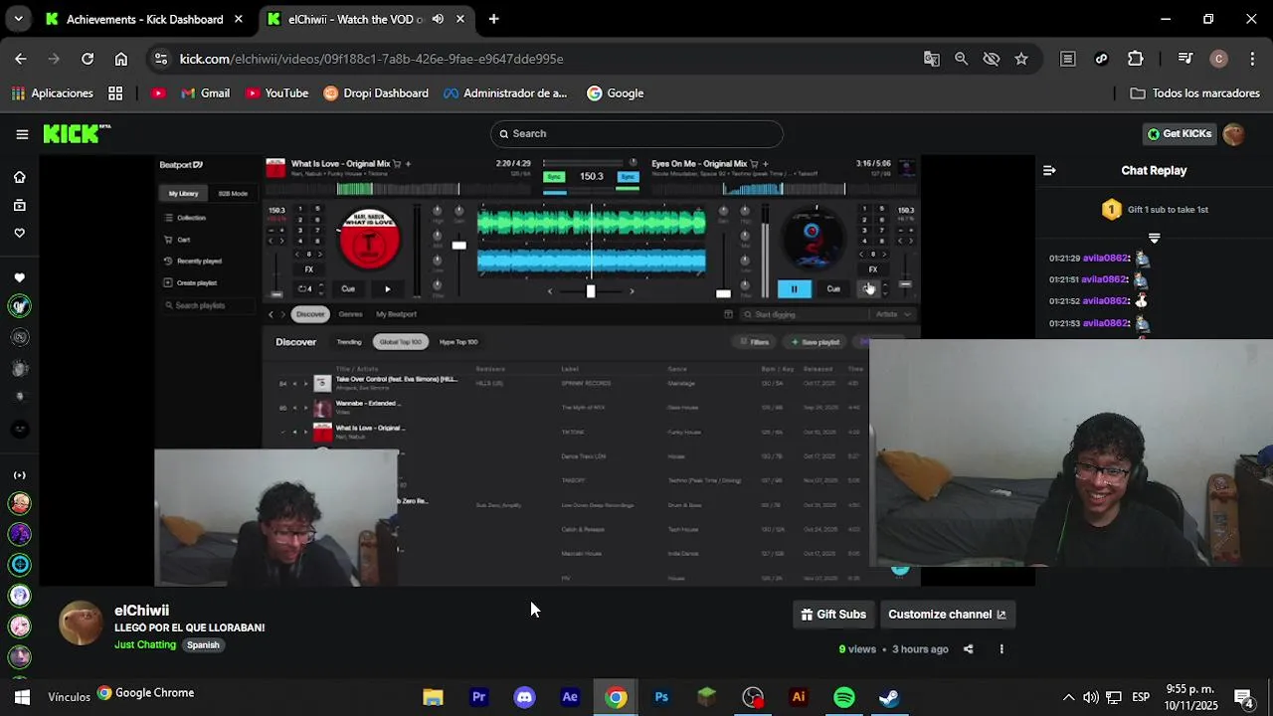Screen dimensions: 1273x716
Task: Open Steam from the taskbar
Action: coord(889,697)
